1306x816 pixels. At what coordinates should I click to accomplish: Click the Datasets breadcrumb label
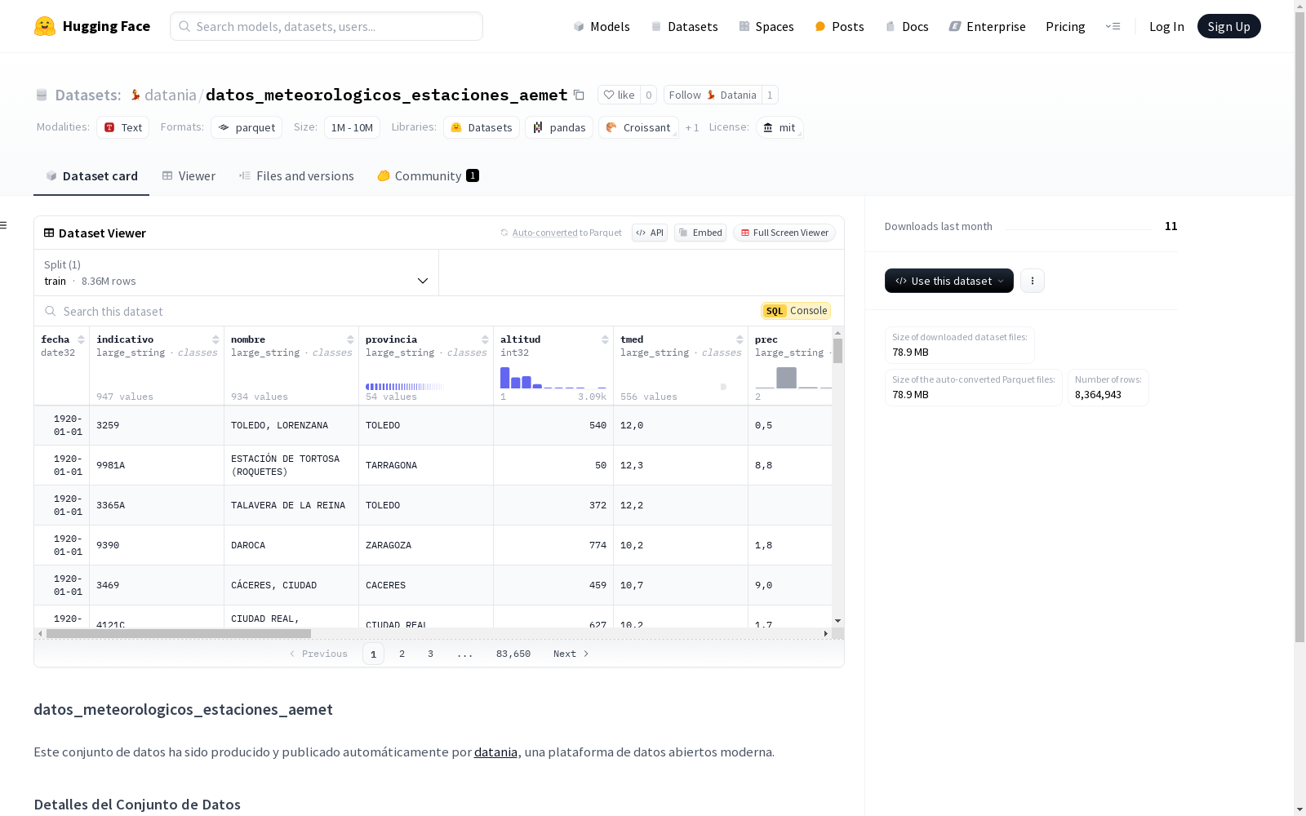(x=87, y=95)
